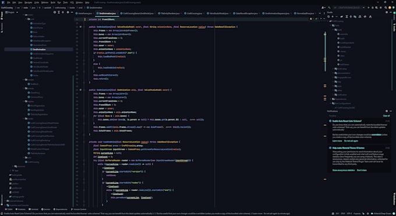Collapse the build folder in Gradle tree

pos(333,30)
